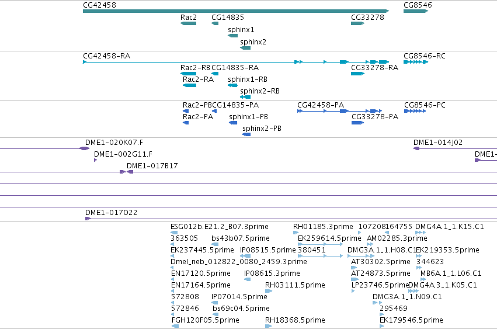This screenshot has height=329, width=497.
Task: Select the DMG3A.1_1.N09.C1 EST label
Action: tap(407, 297)
